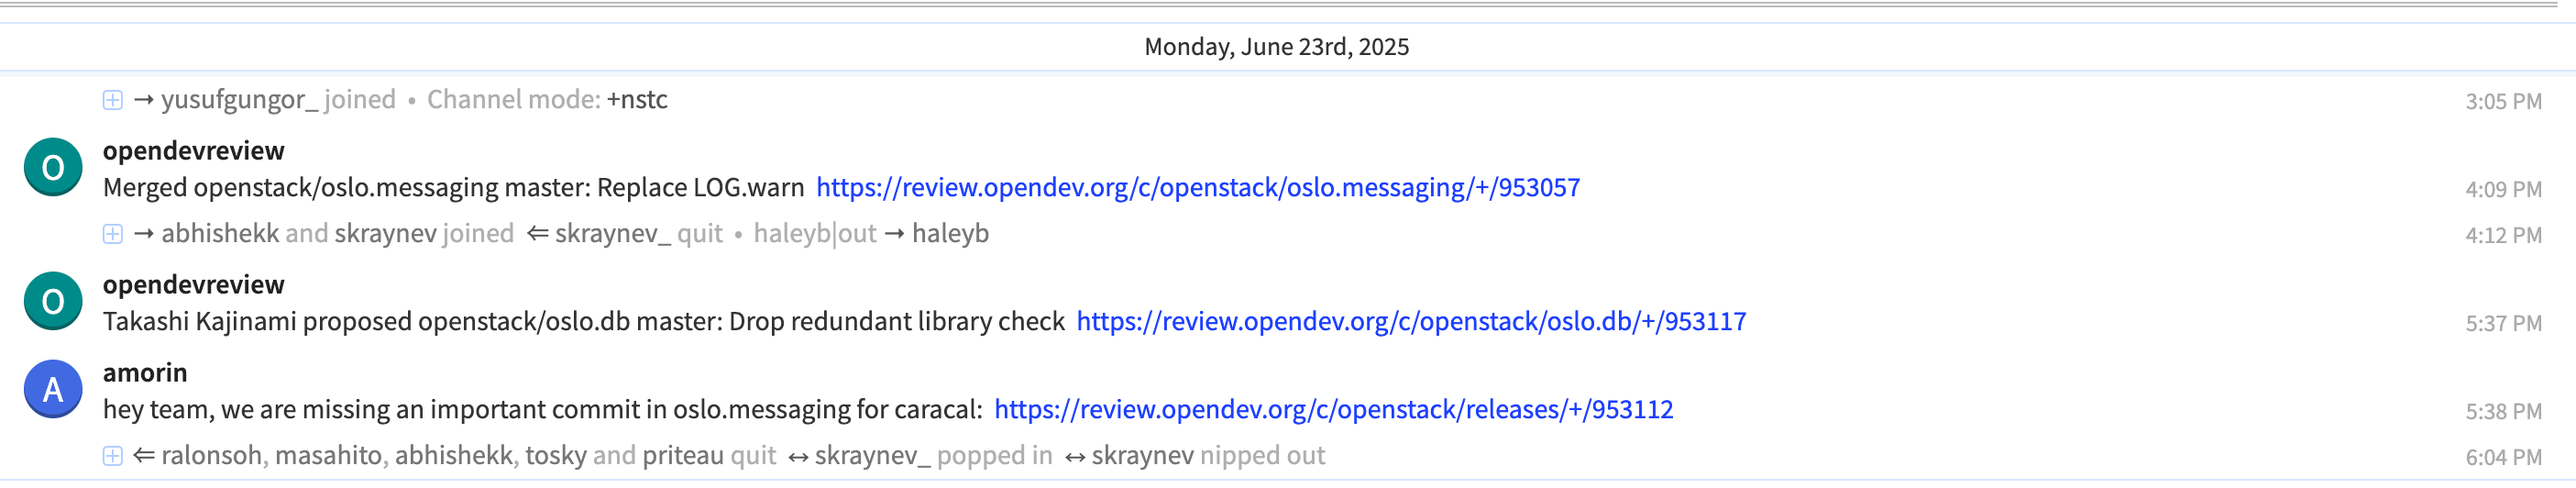Expand the ralonsoh, masahito quit status row
The width and height of the screenshot is (2576, 488).
click(113, 456)
